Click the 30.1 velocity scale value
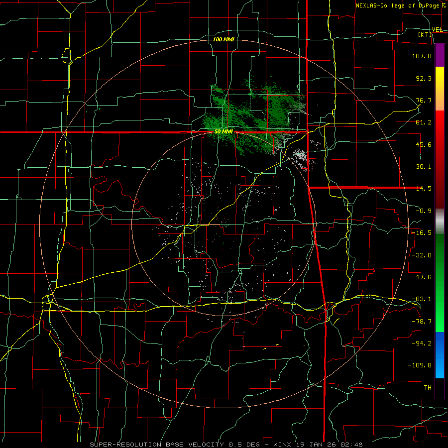 pyautogui.click(x=424, y=167)
